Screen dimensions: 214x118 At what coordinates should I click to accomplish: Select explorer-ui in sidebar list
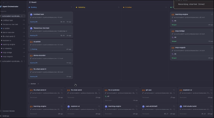click(x=13, y=40)
